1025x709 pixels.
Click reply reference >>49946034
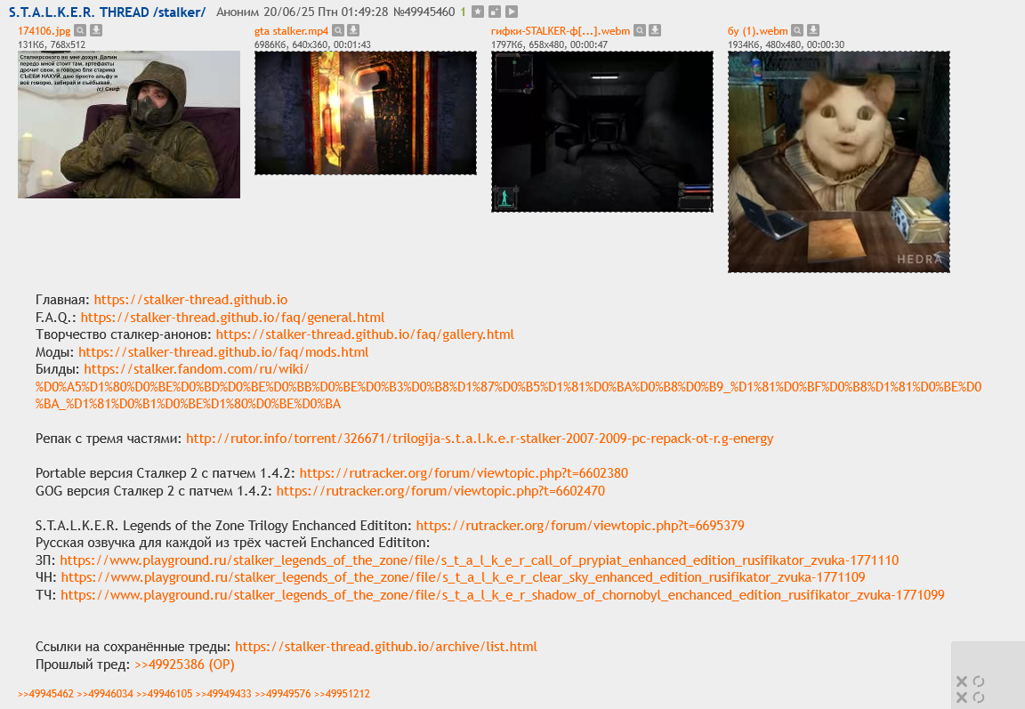pos(105,694)
